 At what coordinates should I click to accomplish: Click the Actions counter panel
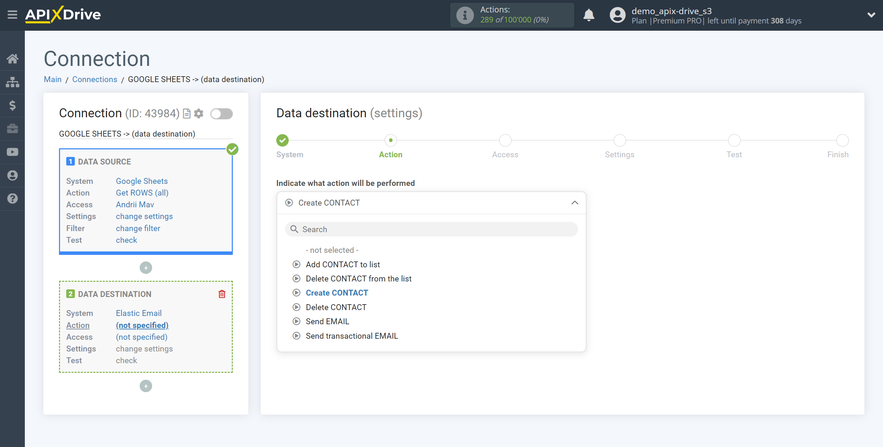click(x=512, y=15)
